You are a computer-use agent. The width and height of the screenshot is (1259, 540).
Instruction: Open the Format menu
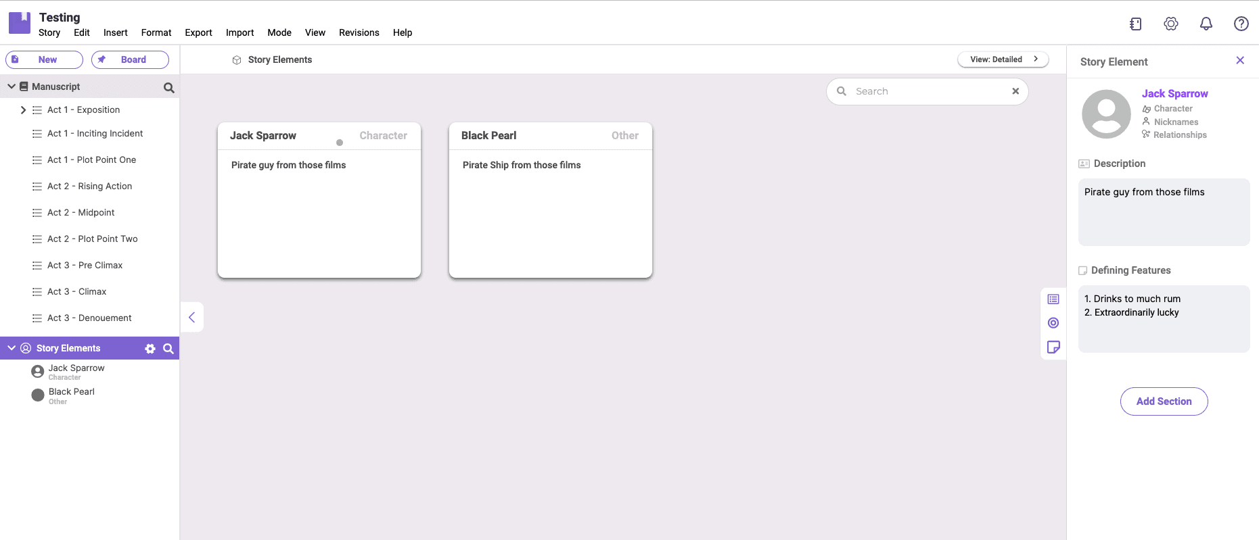tap(156, 32)
